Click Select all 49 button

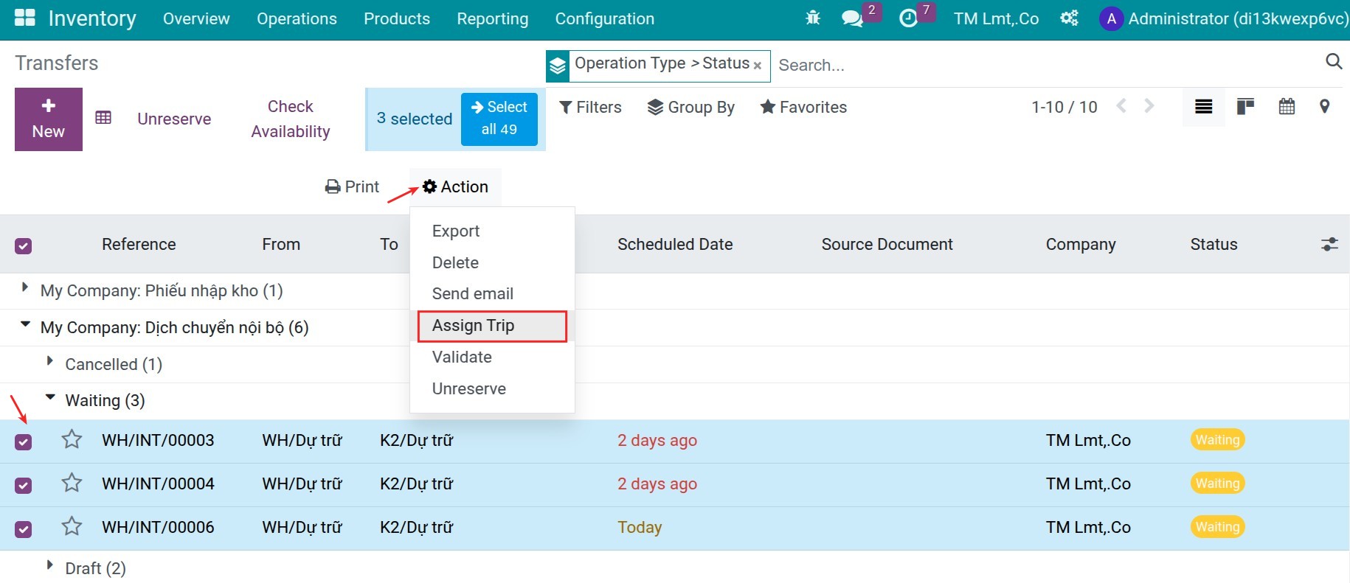499,119
